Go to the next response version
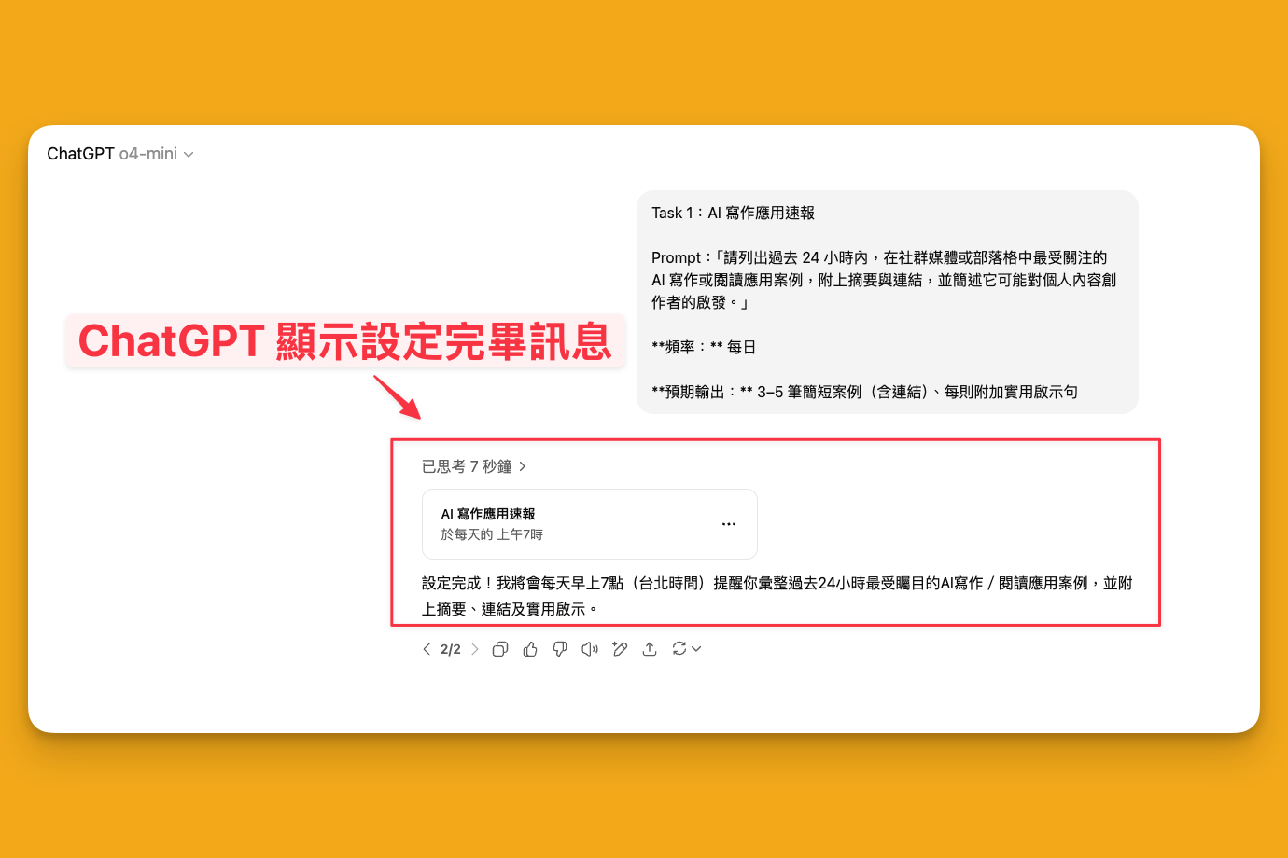The height and width of the screenshot is (858, 1288). (x=474, y=649)
